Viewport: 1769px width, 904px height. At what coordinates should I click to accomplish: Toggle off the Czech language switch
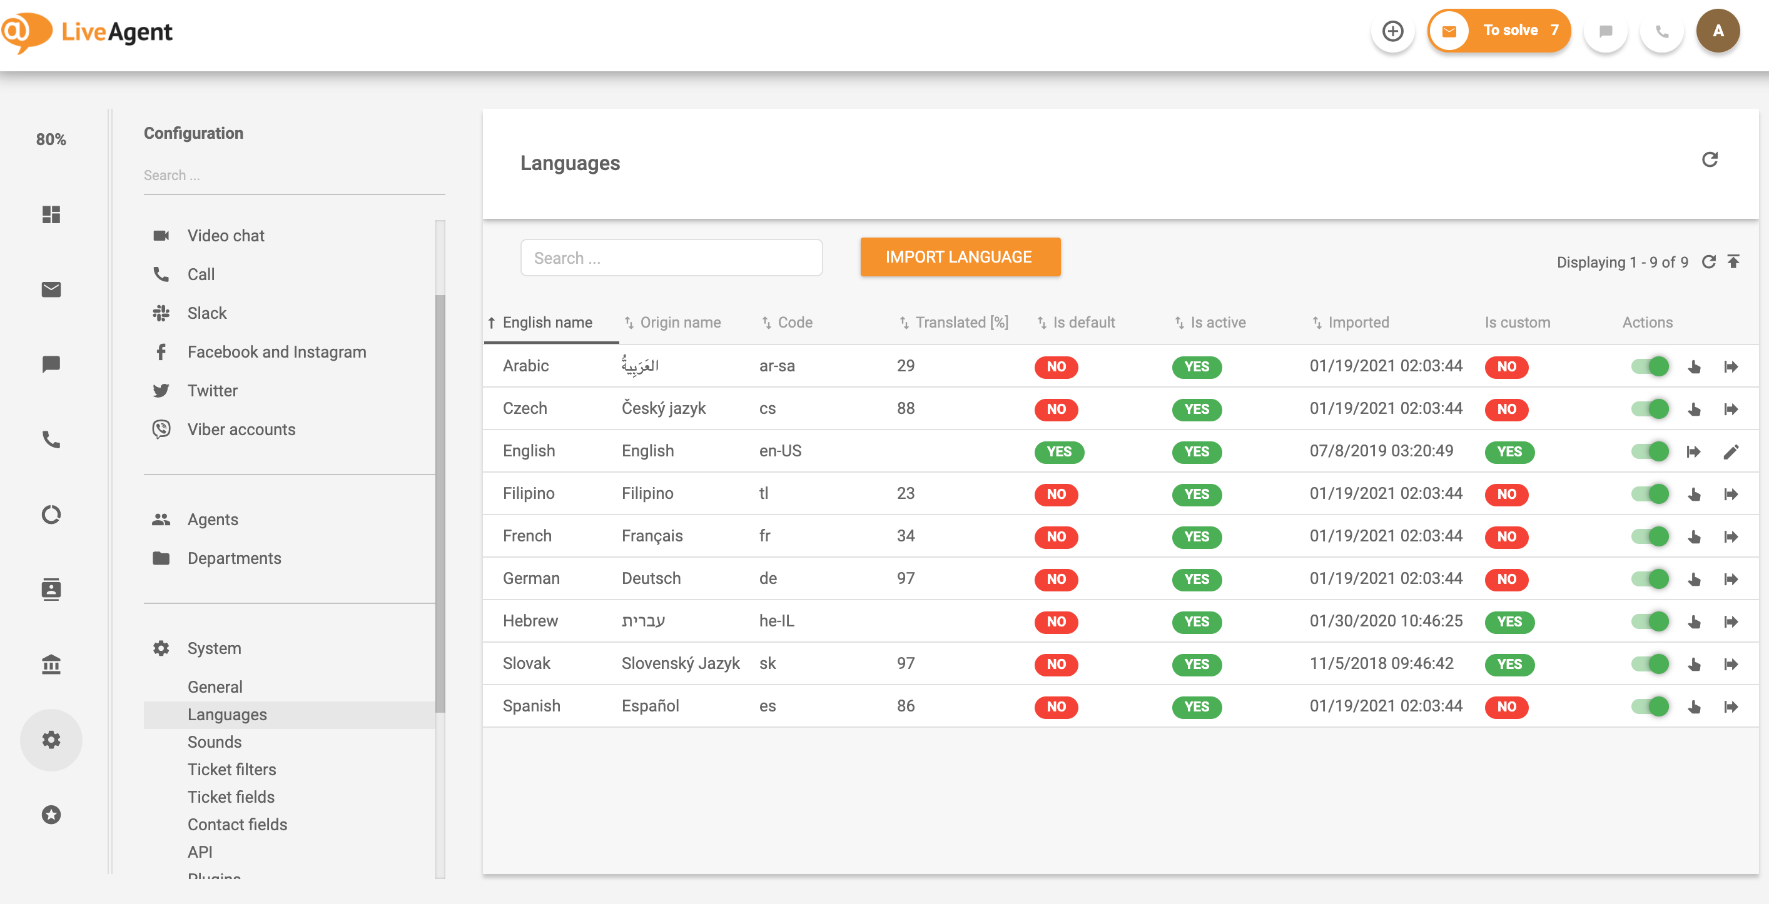coord(1649,409)
